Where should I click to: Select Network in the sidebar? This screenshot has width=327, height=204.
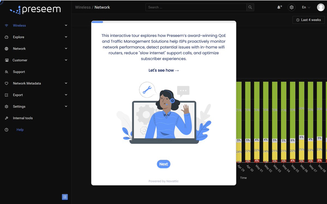coord(19,49)
